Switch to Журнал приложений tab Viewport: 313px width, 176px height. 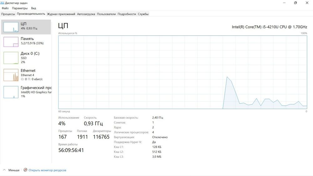point(61,14)
